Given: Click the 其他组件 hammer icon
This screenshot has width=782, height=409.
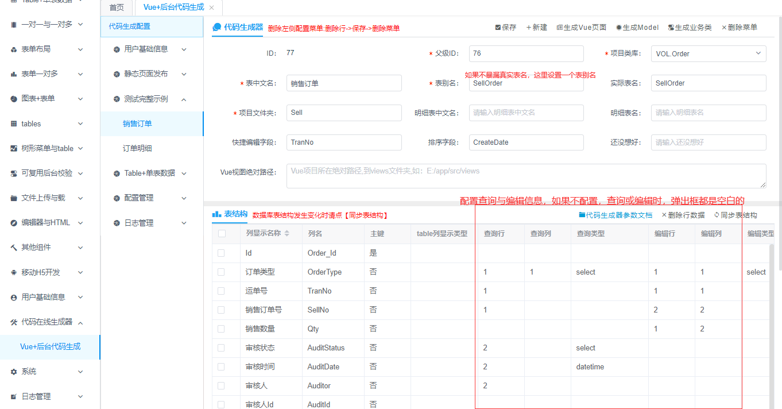Looking at the screenshot, I should [x=14, y=248].
